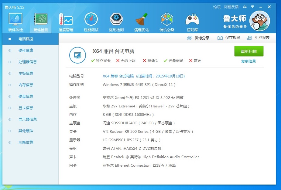The image size is (281, 190).
Task: Click the 光盘刻录 status indicator
Action: [173, 61]
